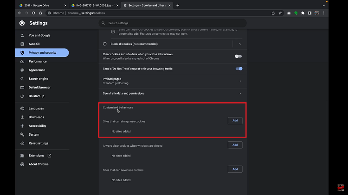Click the site info icon before Chrome label
The height and width of the screenshot is (195, 348).
(49, 13)
